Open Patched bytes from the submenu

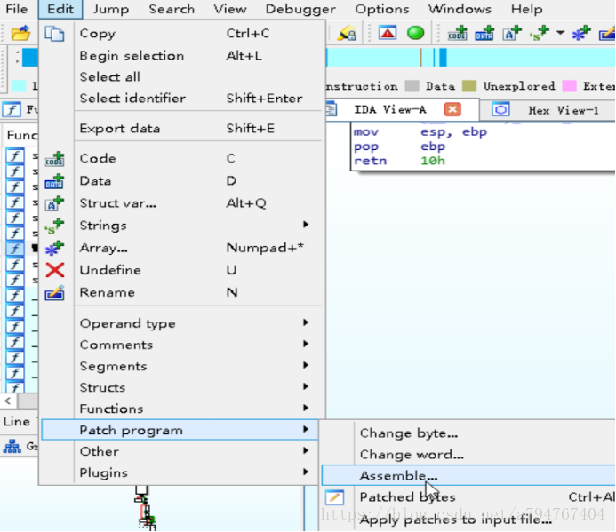point(407,497)
